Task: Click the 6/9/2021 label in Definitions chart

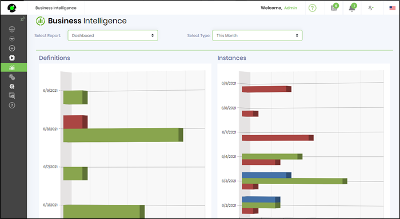Action: tap(50, 91)
